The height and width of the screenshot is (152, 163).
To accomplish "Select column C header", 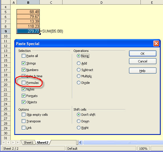I will click(x=51, y=2).
